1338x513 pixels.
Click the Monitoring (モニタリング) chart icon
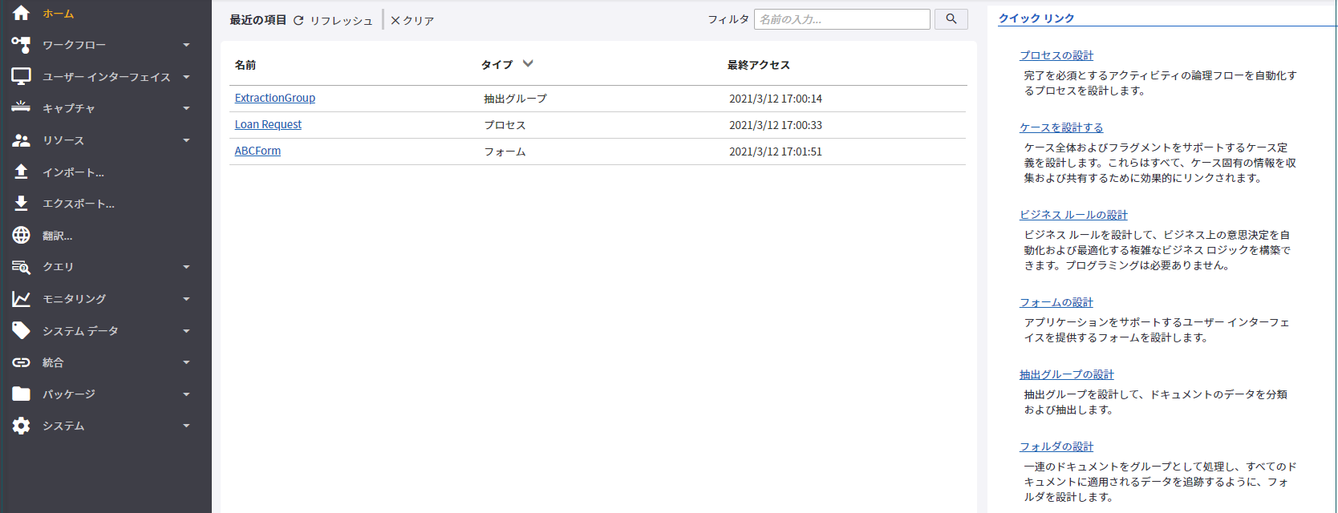pyautogui.click(x=21, y=299)
